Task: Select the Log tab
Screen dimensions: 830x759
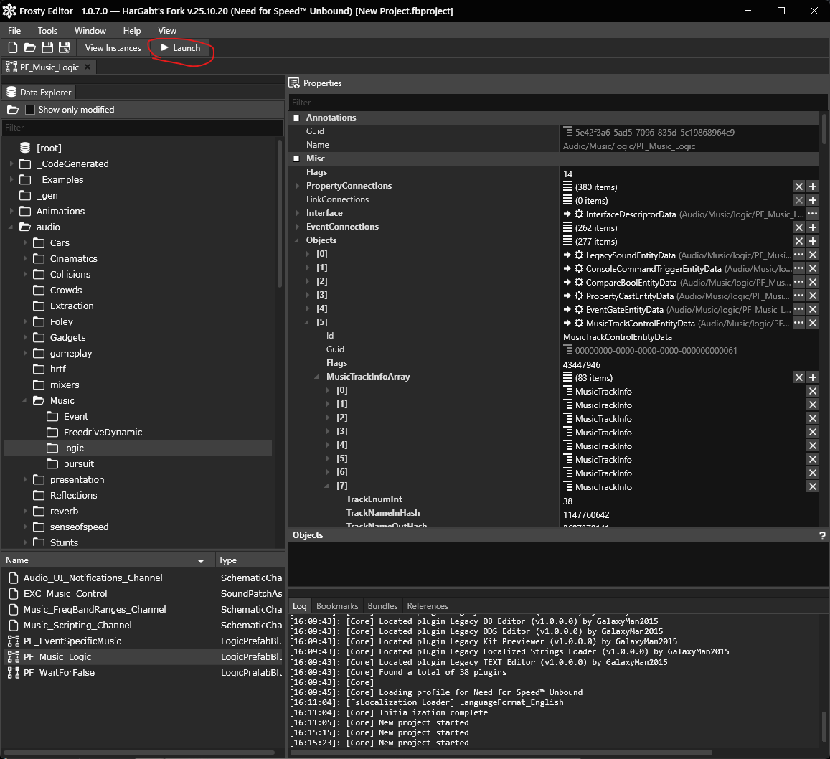Action: [x=300, y=606]
